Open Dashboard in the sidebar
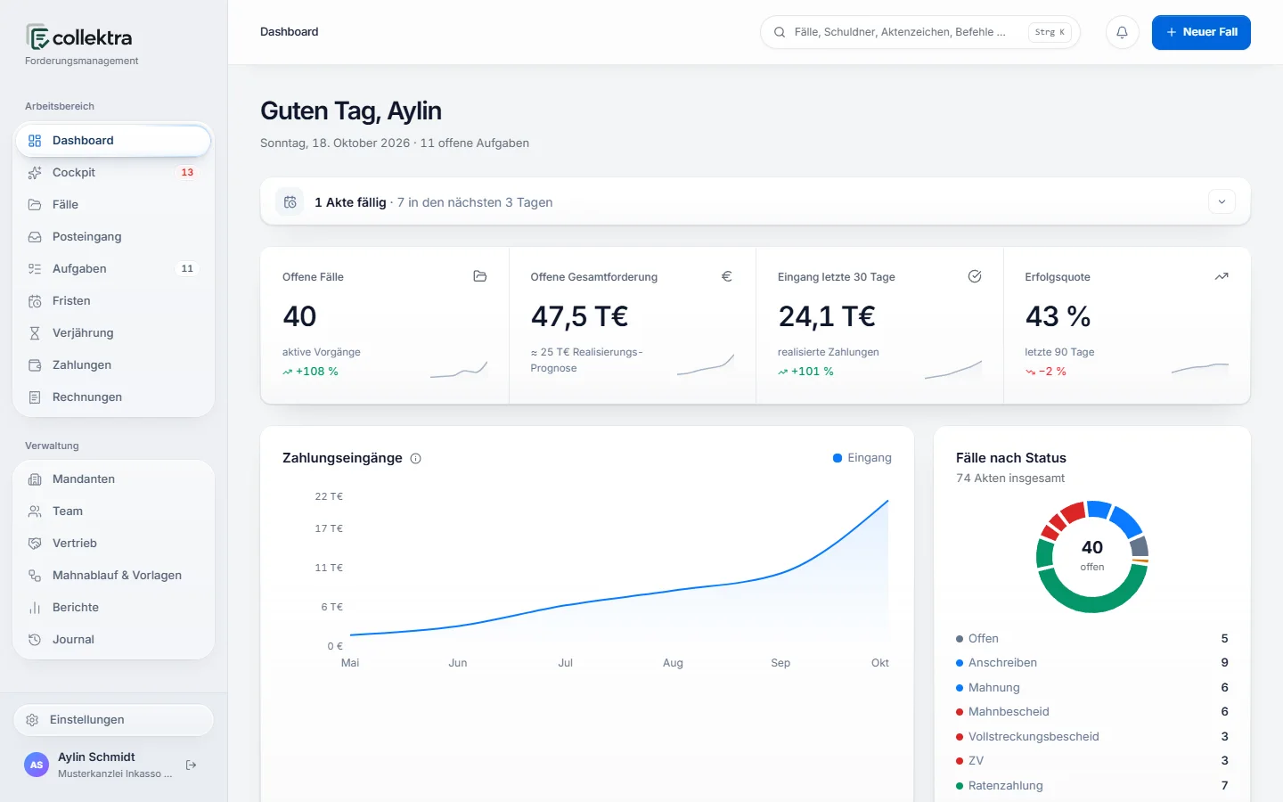This screenshot has height=802, width=1283. tap(113, 141)
